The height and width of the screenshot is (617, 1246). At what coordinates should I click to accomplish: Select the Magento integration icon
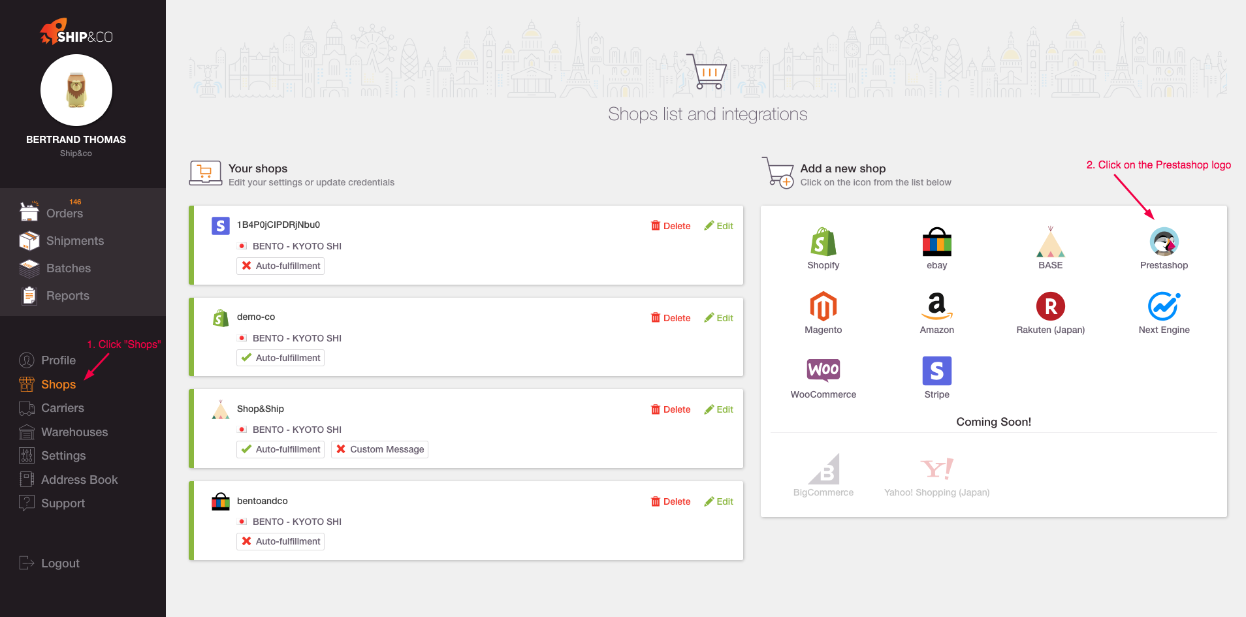click(823, 306)
